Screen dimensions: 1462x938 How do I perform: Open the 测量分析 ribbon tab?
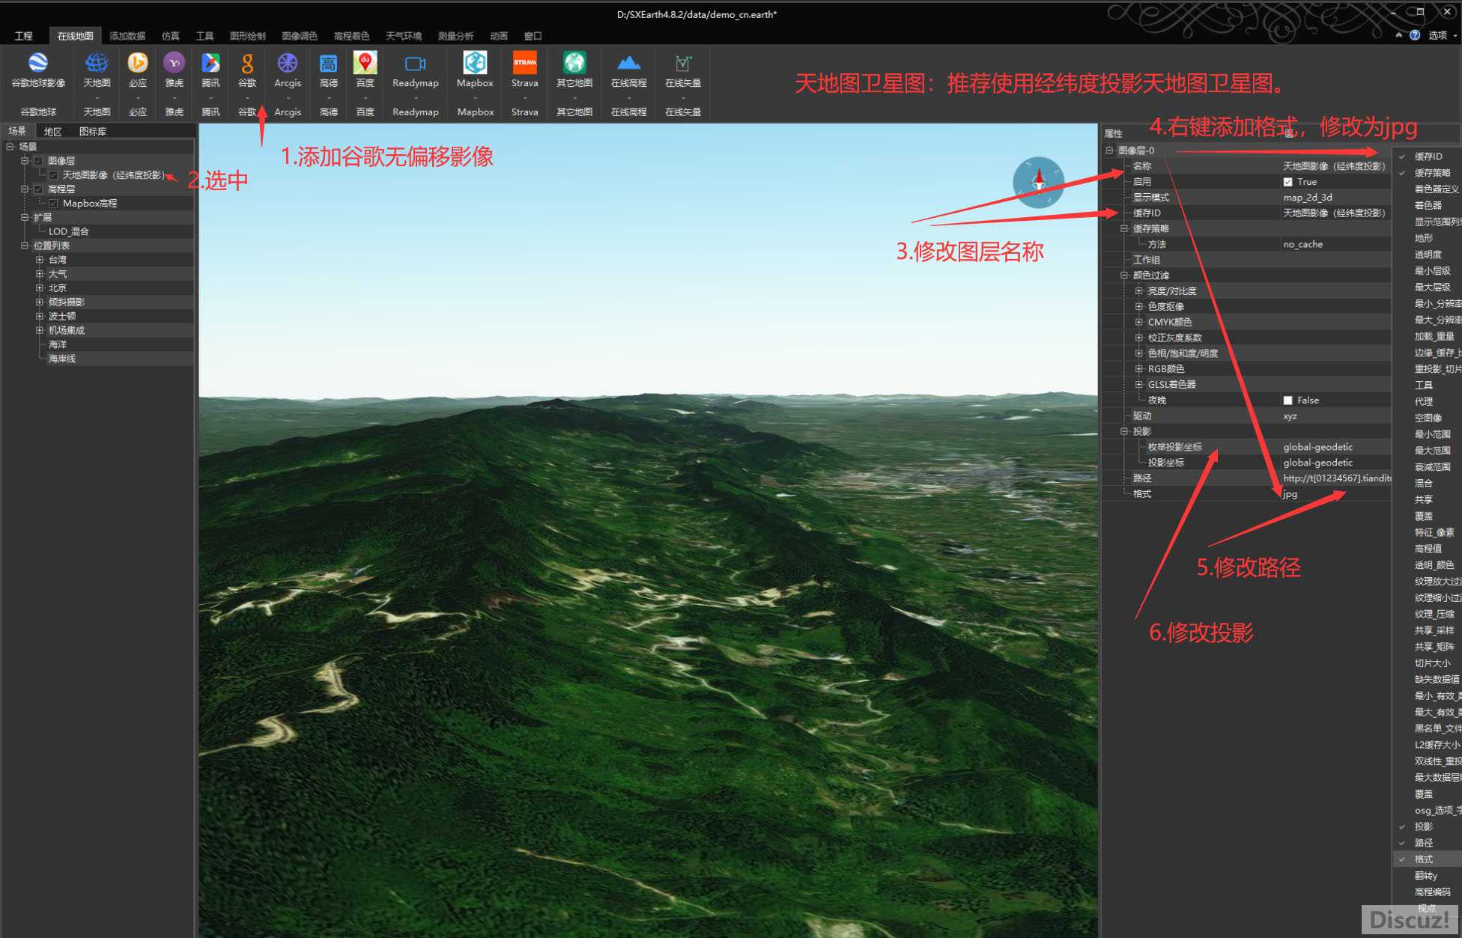[456, 36]
